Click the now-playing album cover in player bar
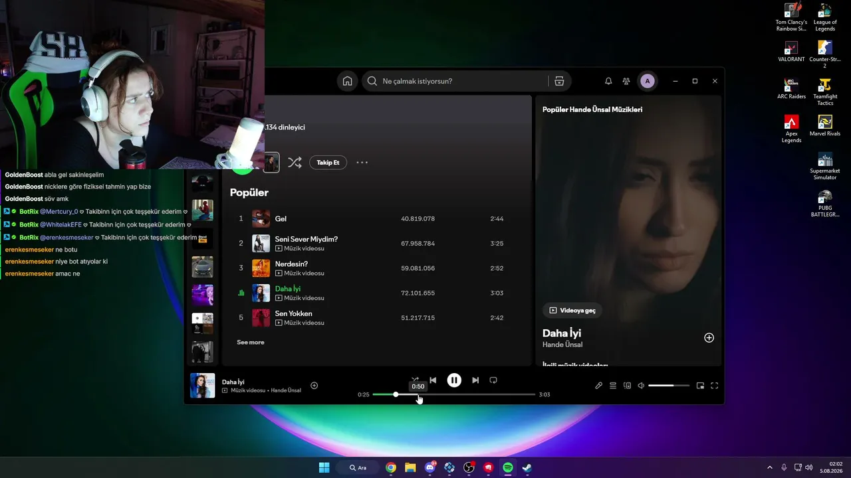This screenshot has width=851, height=478. coord(203,386)
